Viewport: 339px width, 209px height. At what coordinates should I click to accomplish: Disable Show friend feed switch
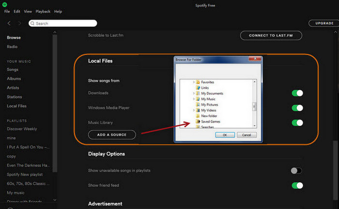(x=297, y=185)
